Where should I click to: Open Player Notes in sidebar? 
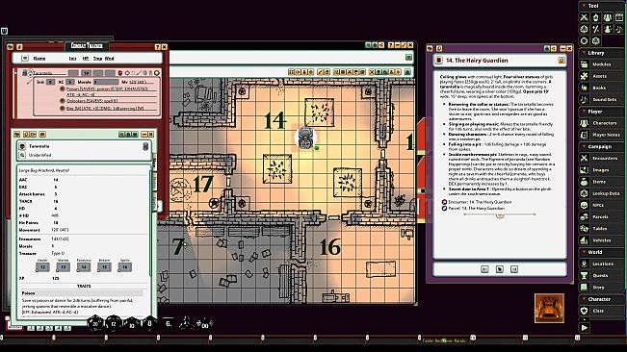[x=601, y=135]
